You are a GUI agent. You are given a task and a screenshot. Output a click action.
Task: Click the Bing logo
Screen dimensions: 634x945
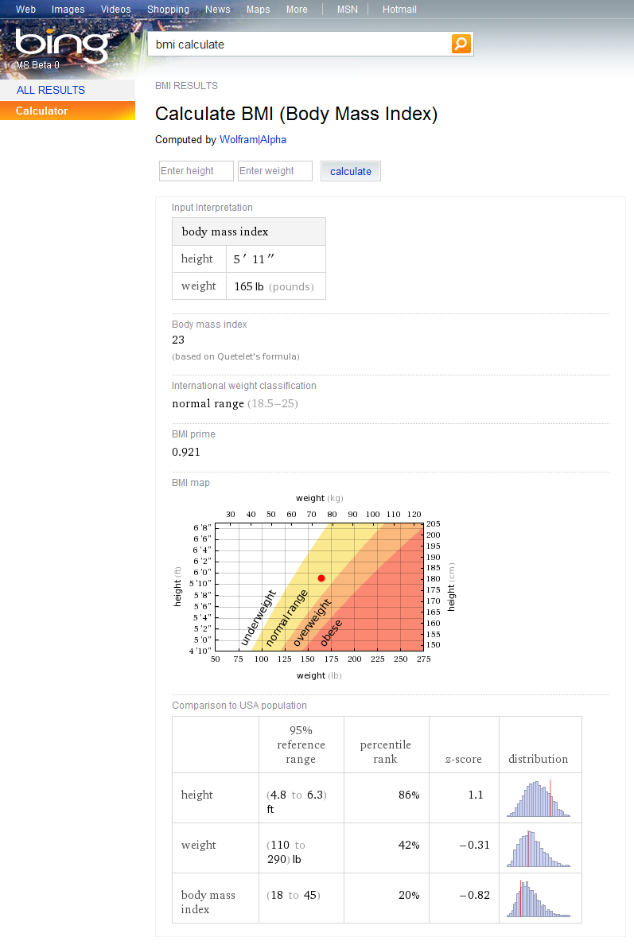tap(61, 47)
